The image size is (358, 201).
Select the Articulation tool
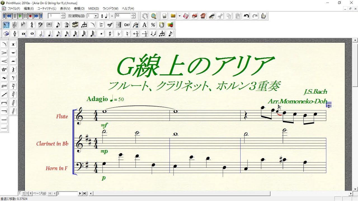(101, 25)
